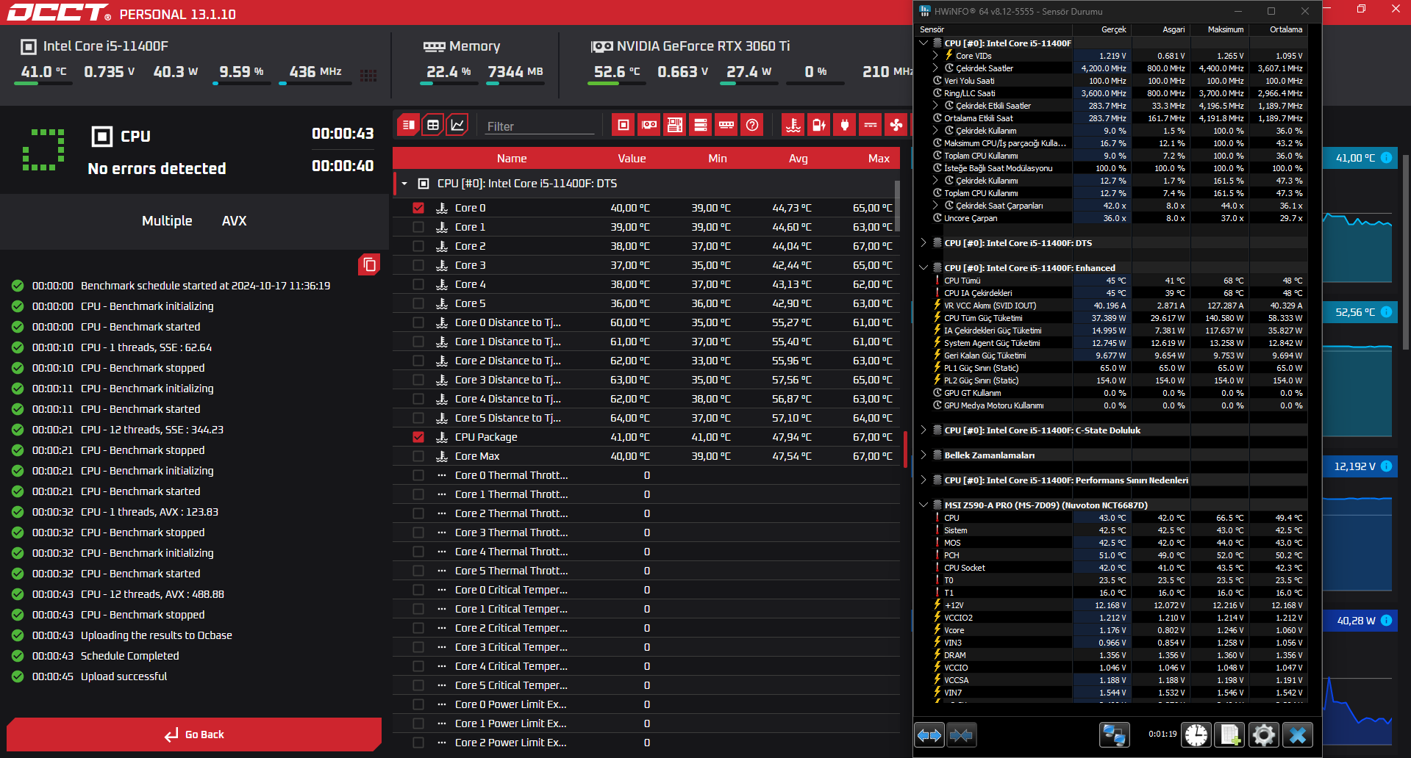Click HWiNFO Ortalama column header
1411x758 pixels.
(x=1279, y=29)
